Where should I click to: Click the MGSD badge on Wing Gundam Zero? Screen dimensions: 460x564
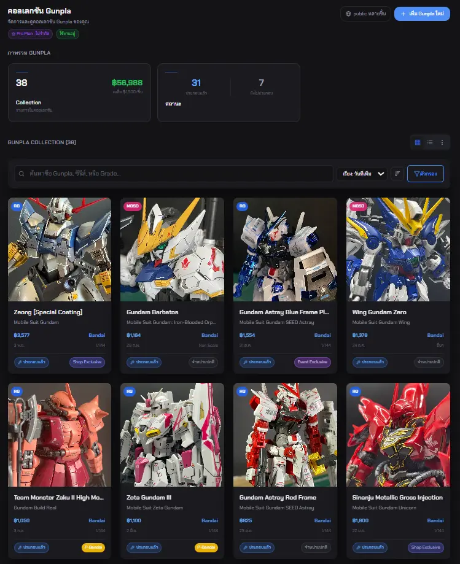click(x=358, y=206)
